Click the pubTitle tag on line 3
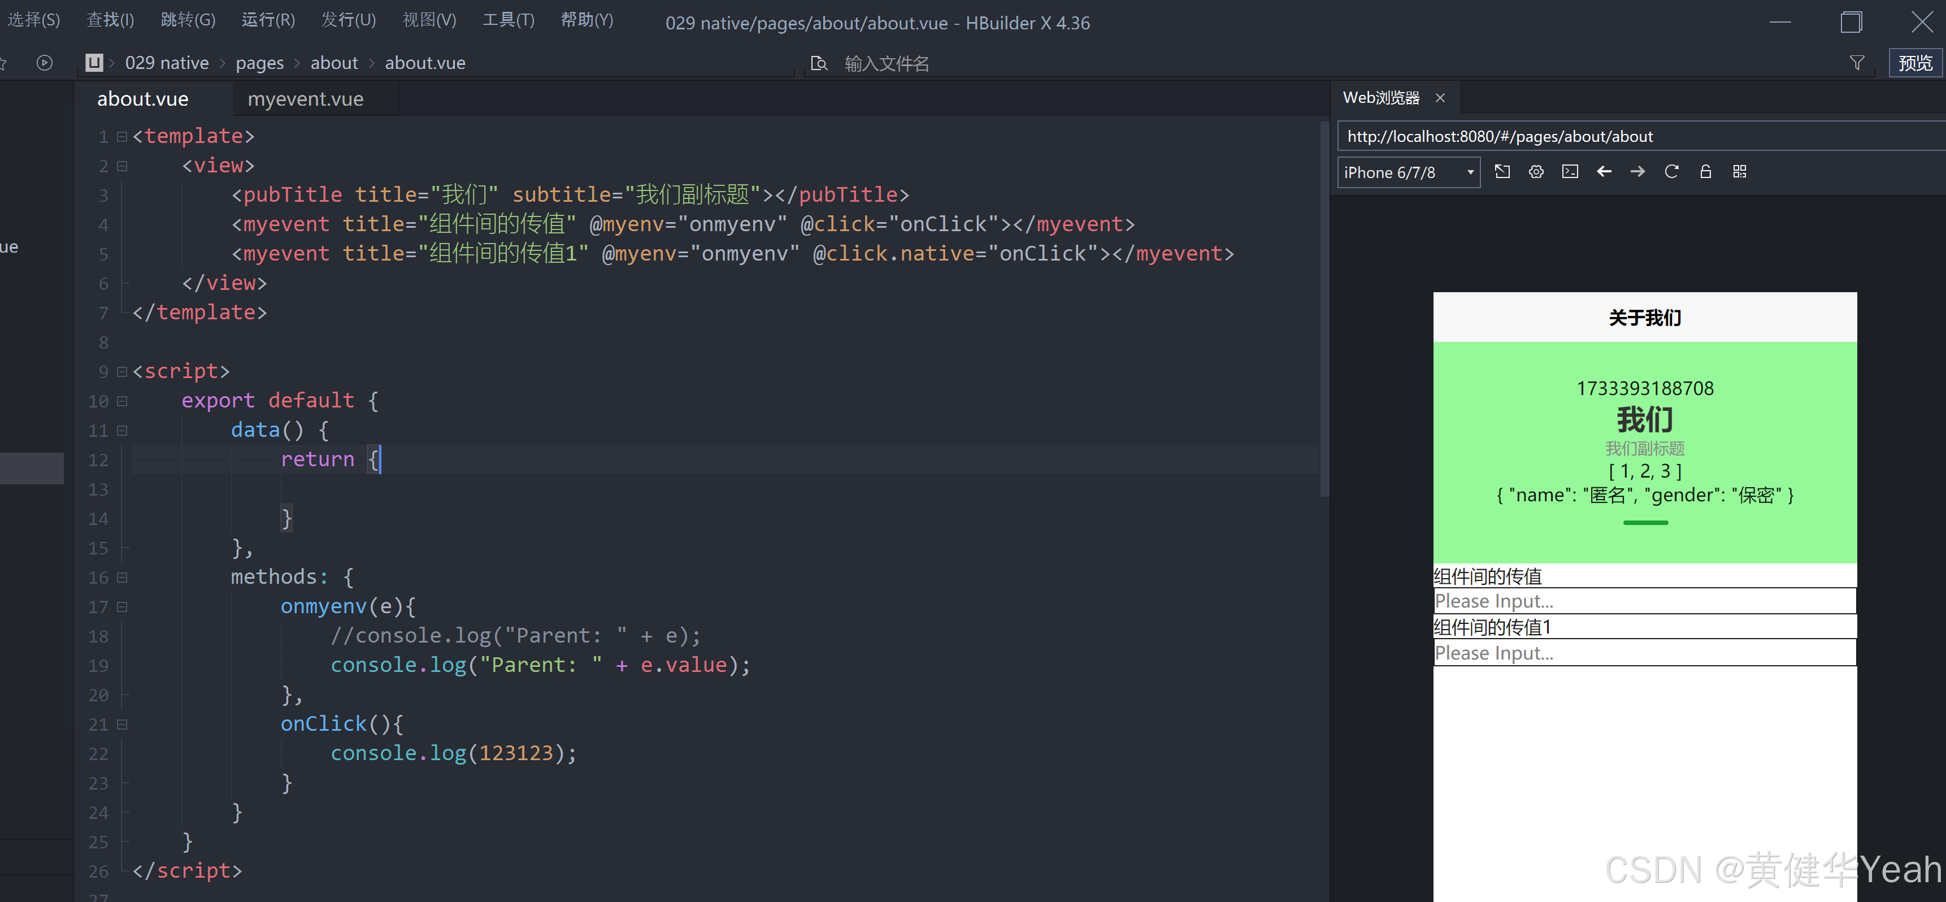The width and height of the screenshot is (1946, 902). pos(292,195)
